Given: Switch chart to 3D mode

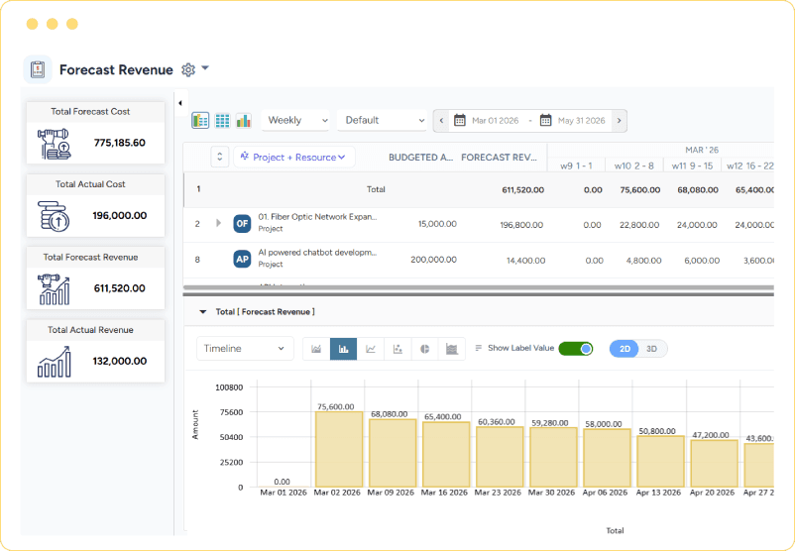Looking at the screenshot, I should 651,349.
